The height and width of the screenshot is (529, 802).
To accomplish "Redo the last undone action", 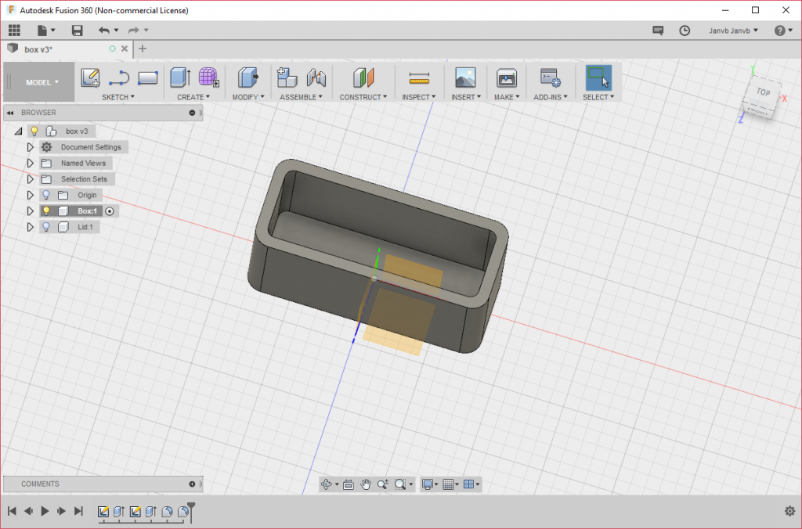I will (x=134, y=31).
